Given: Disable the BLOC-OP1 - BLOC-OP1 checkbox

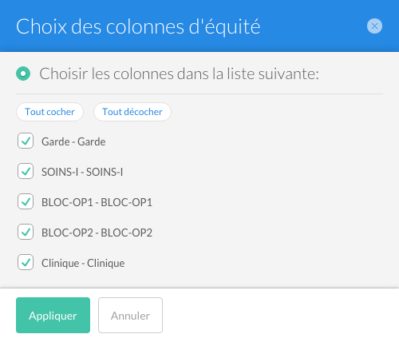Looking at the screenshot, I should click(26, 201).
